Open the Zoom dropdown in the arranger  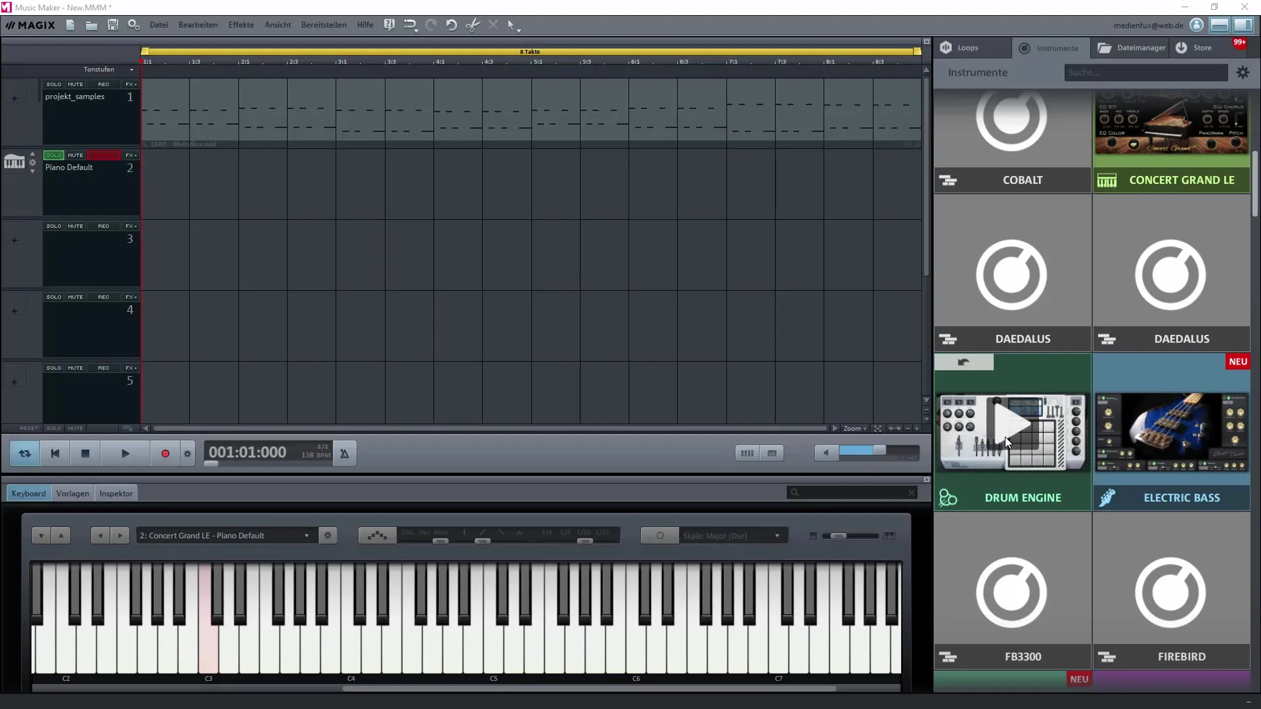pyautogui.click(x=854, y=429)
